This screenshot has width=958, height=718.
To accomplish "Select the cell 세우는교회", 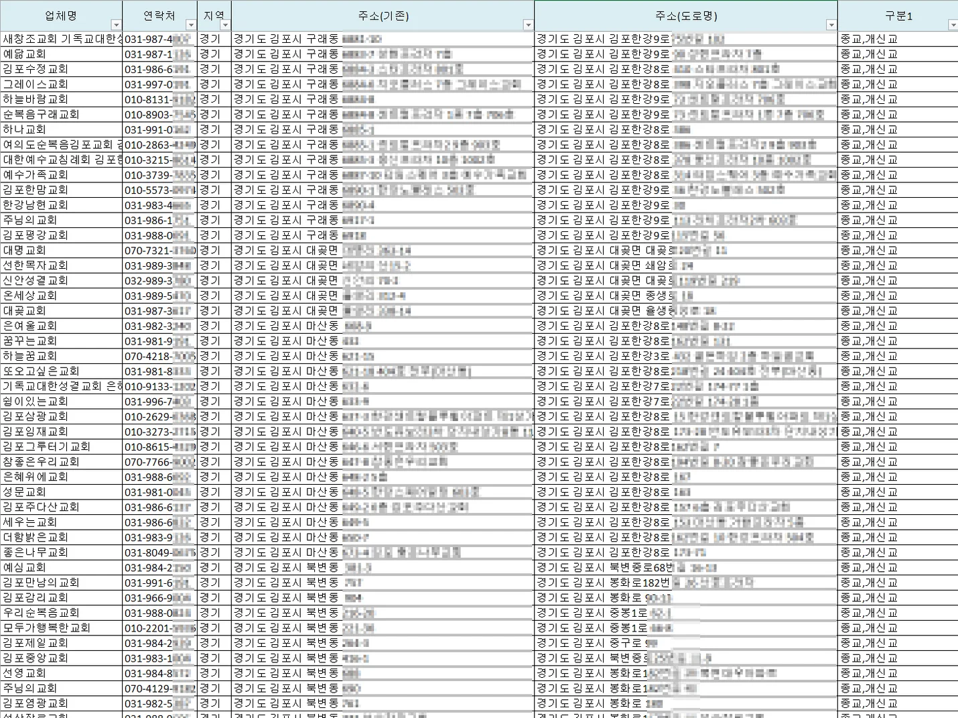I will pos(62,522).
